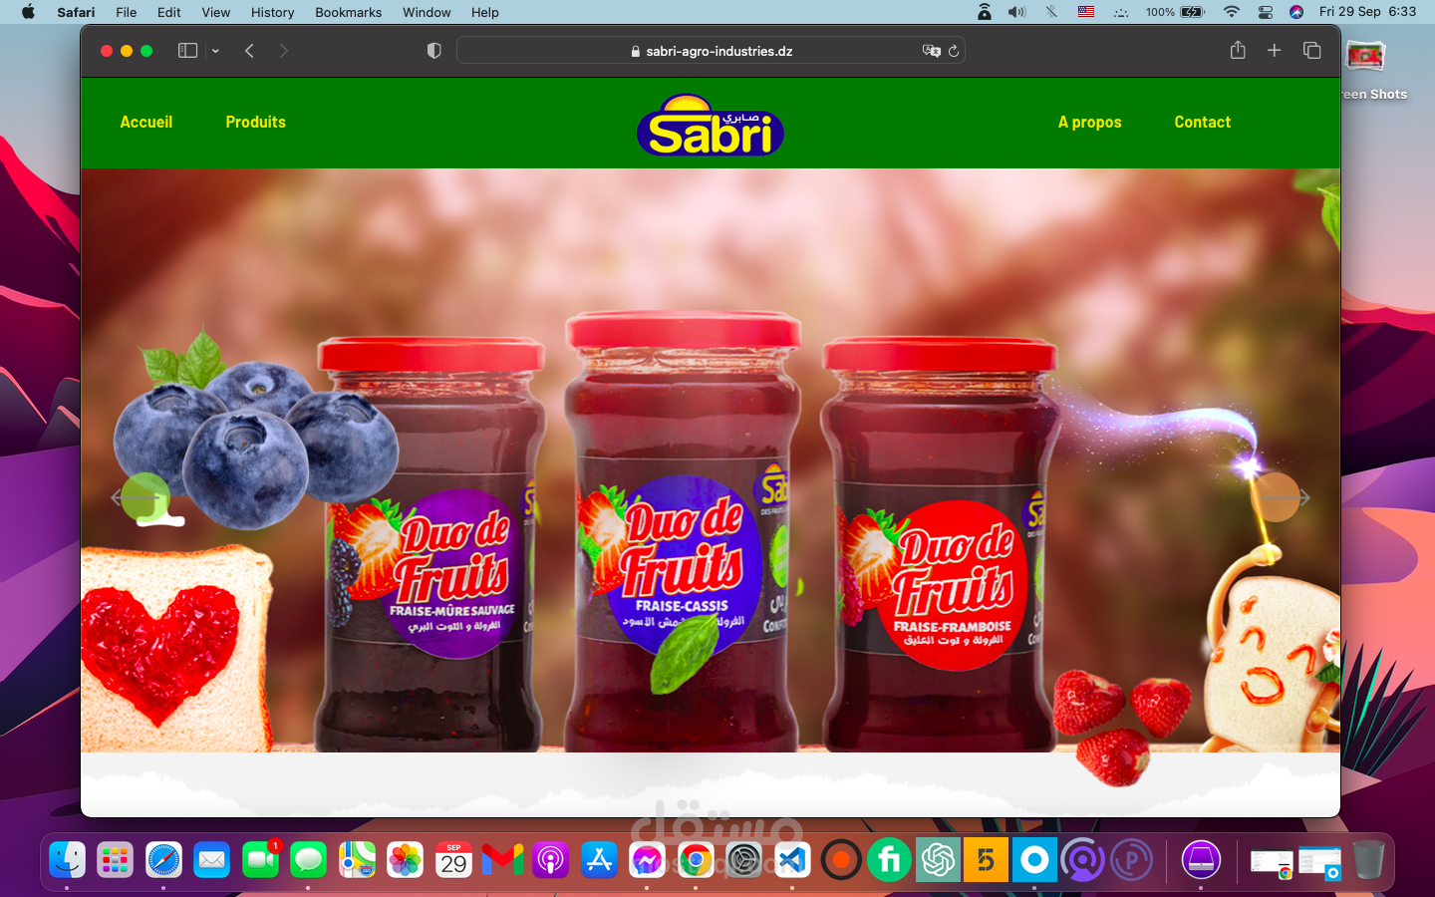This screenshot has height=897, width=1435.
Task: Click the Sabri logo
Action: pyautogui.click(x=711, y=126)
